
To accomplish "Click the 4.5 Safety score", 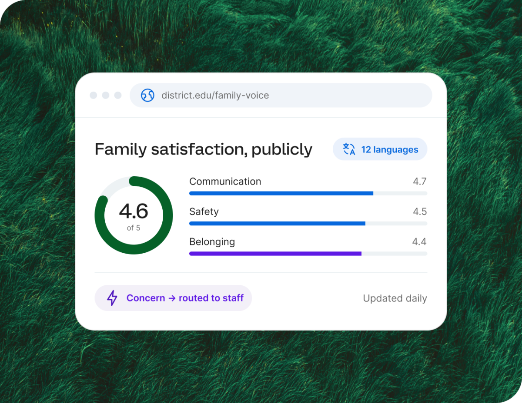I will [420, 211].
